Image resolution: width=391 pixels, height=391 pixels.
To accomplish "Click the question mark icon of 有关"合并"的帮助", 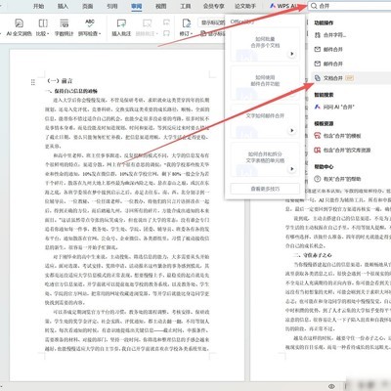I will tap(318, 179).
